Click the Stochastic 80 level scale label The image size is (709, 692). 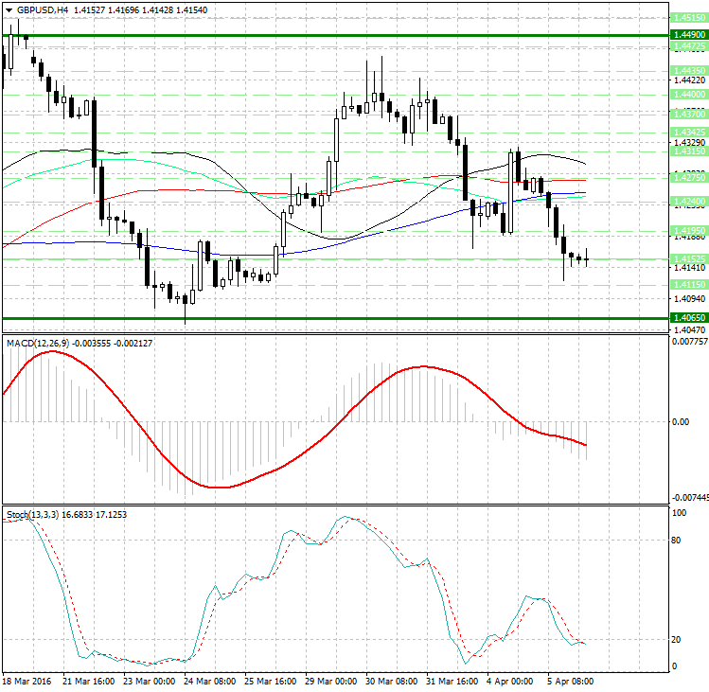click(x=676, y=541)
